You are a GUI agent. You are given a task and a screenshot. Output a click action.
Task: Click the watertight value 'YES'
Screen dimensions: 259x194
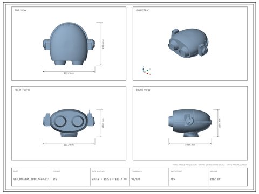click(x=173, y=179)
